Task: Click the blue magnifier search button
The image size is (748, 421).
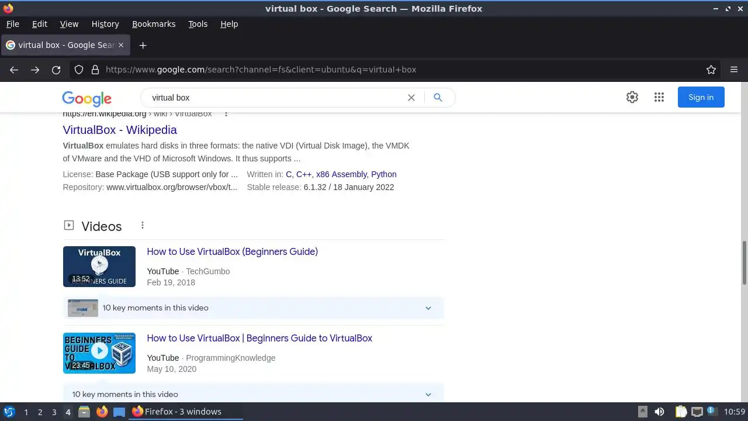Action: (438, 98)
